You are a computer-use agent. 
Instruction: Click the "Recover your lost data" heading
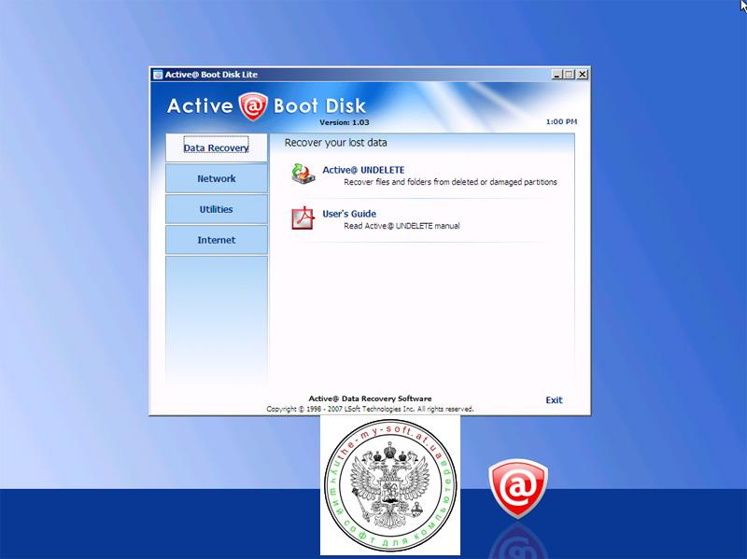click(x=335, y=143)
